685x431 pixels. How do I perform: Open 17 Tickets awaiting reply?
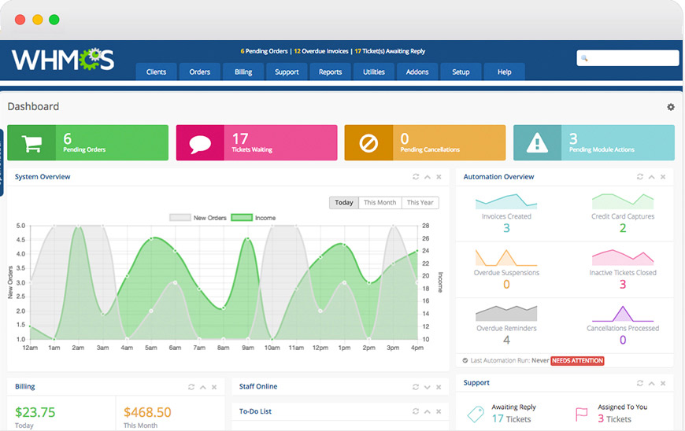[x=511, y=418]
